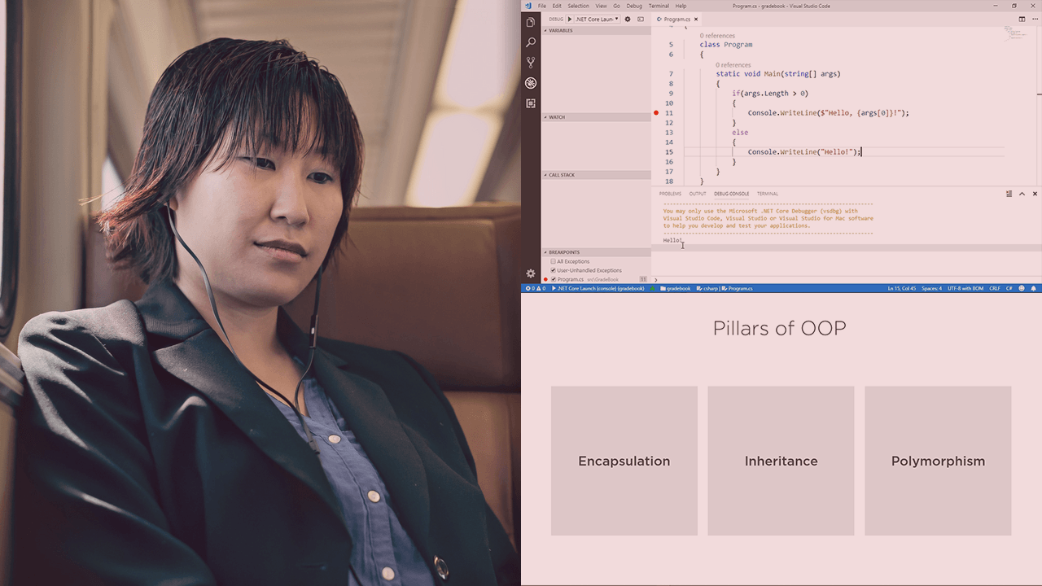The height and width of the screenshot is (586, 1042).
Task: Select the Search icon in the activity bar
Action: [530, 42]
